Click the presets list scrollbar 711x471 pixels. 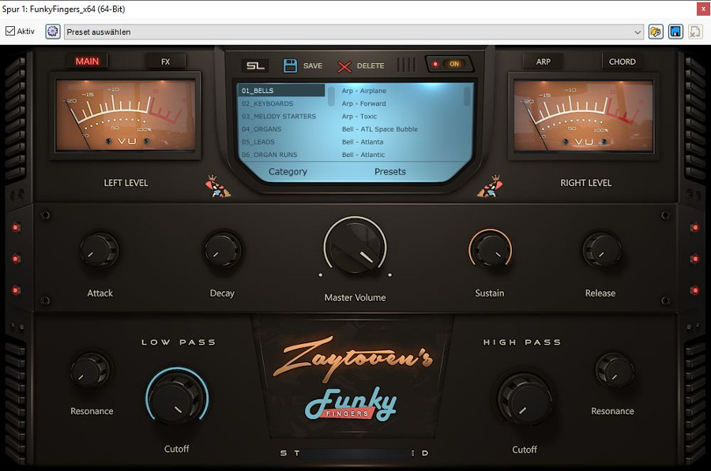(467, 96)
